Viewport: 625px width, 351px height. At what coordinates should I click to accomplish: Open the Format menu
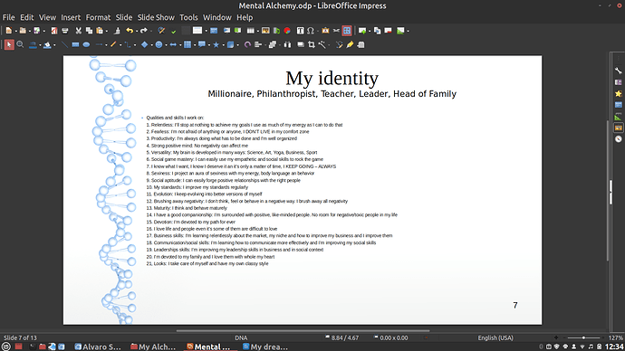click(x=98, y=17)
